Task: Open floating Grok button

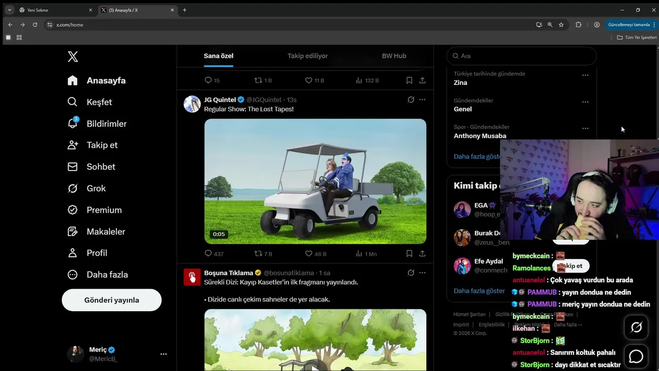Action: [x=636, y=327]
